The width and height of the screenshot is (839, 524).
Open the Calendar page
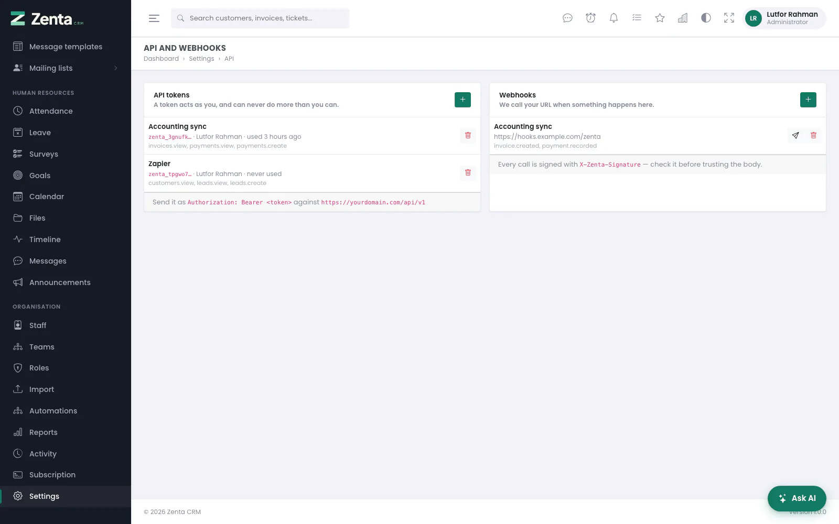click(66, 196)
